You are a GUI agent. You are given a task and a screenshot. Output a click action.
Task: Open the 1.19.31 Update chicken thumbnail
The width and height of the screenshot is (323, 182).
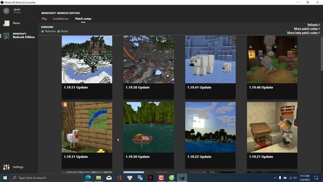(87, 127)
